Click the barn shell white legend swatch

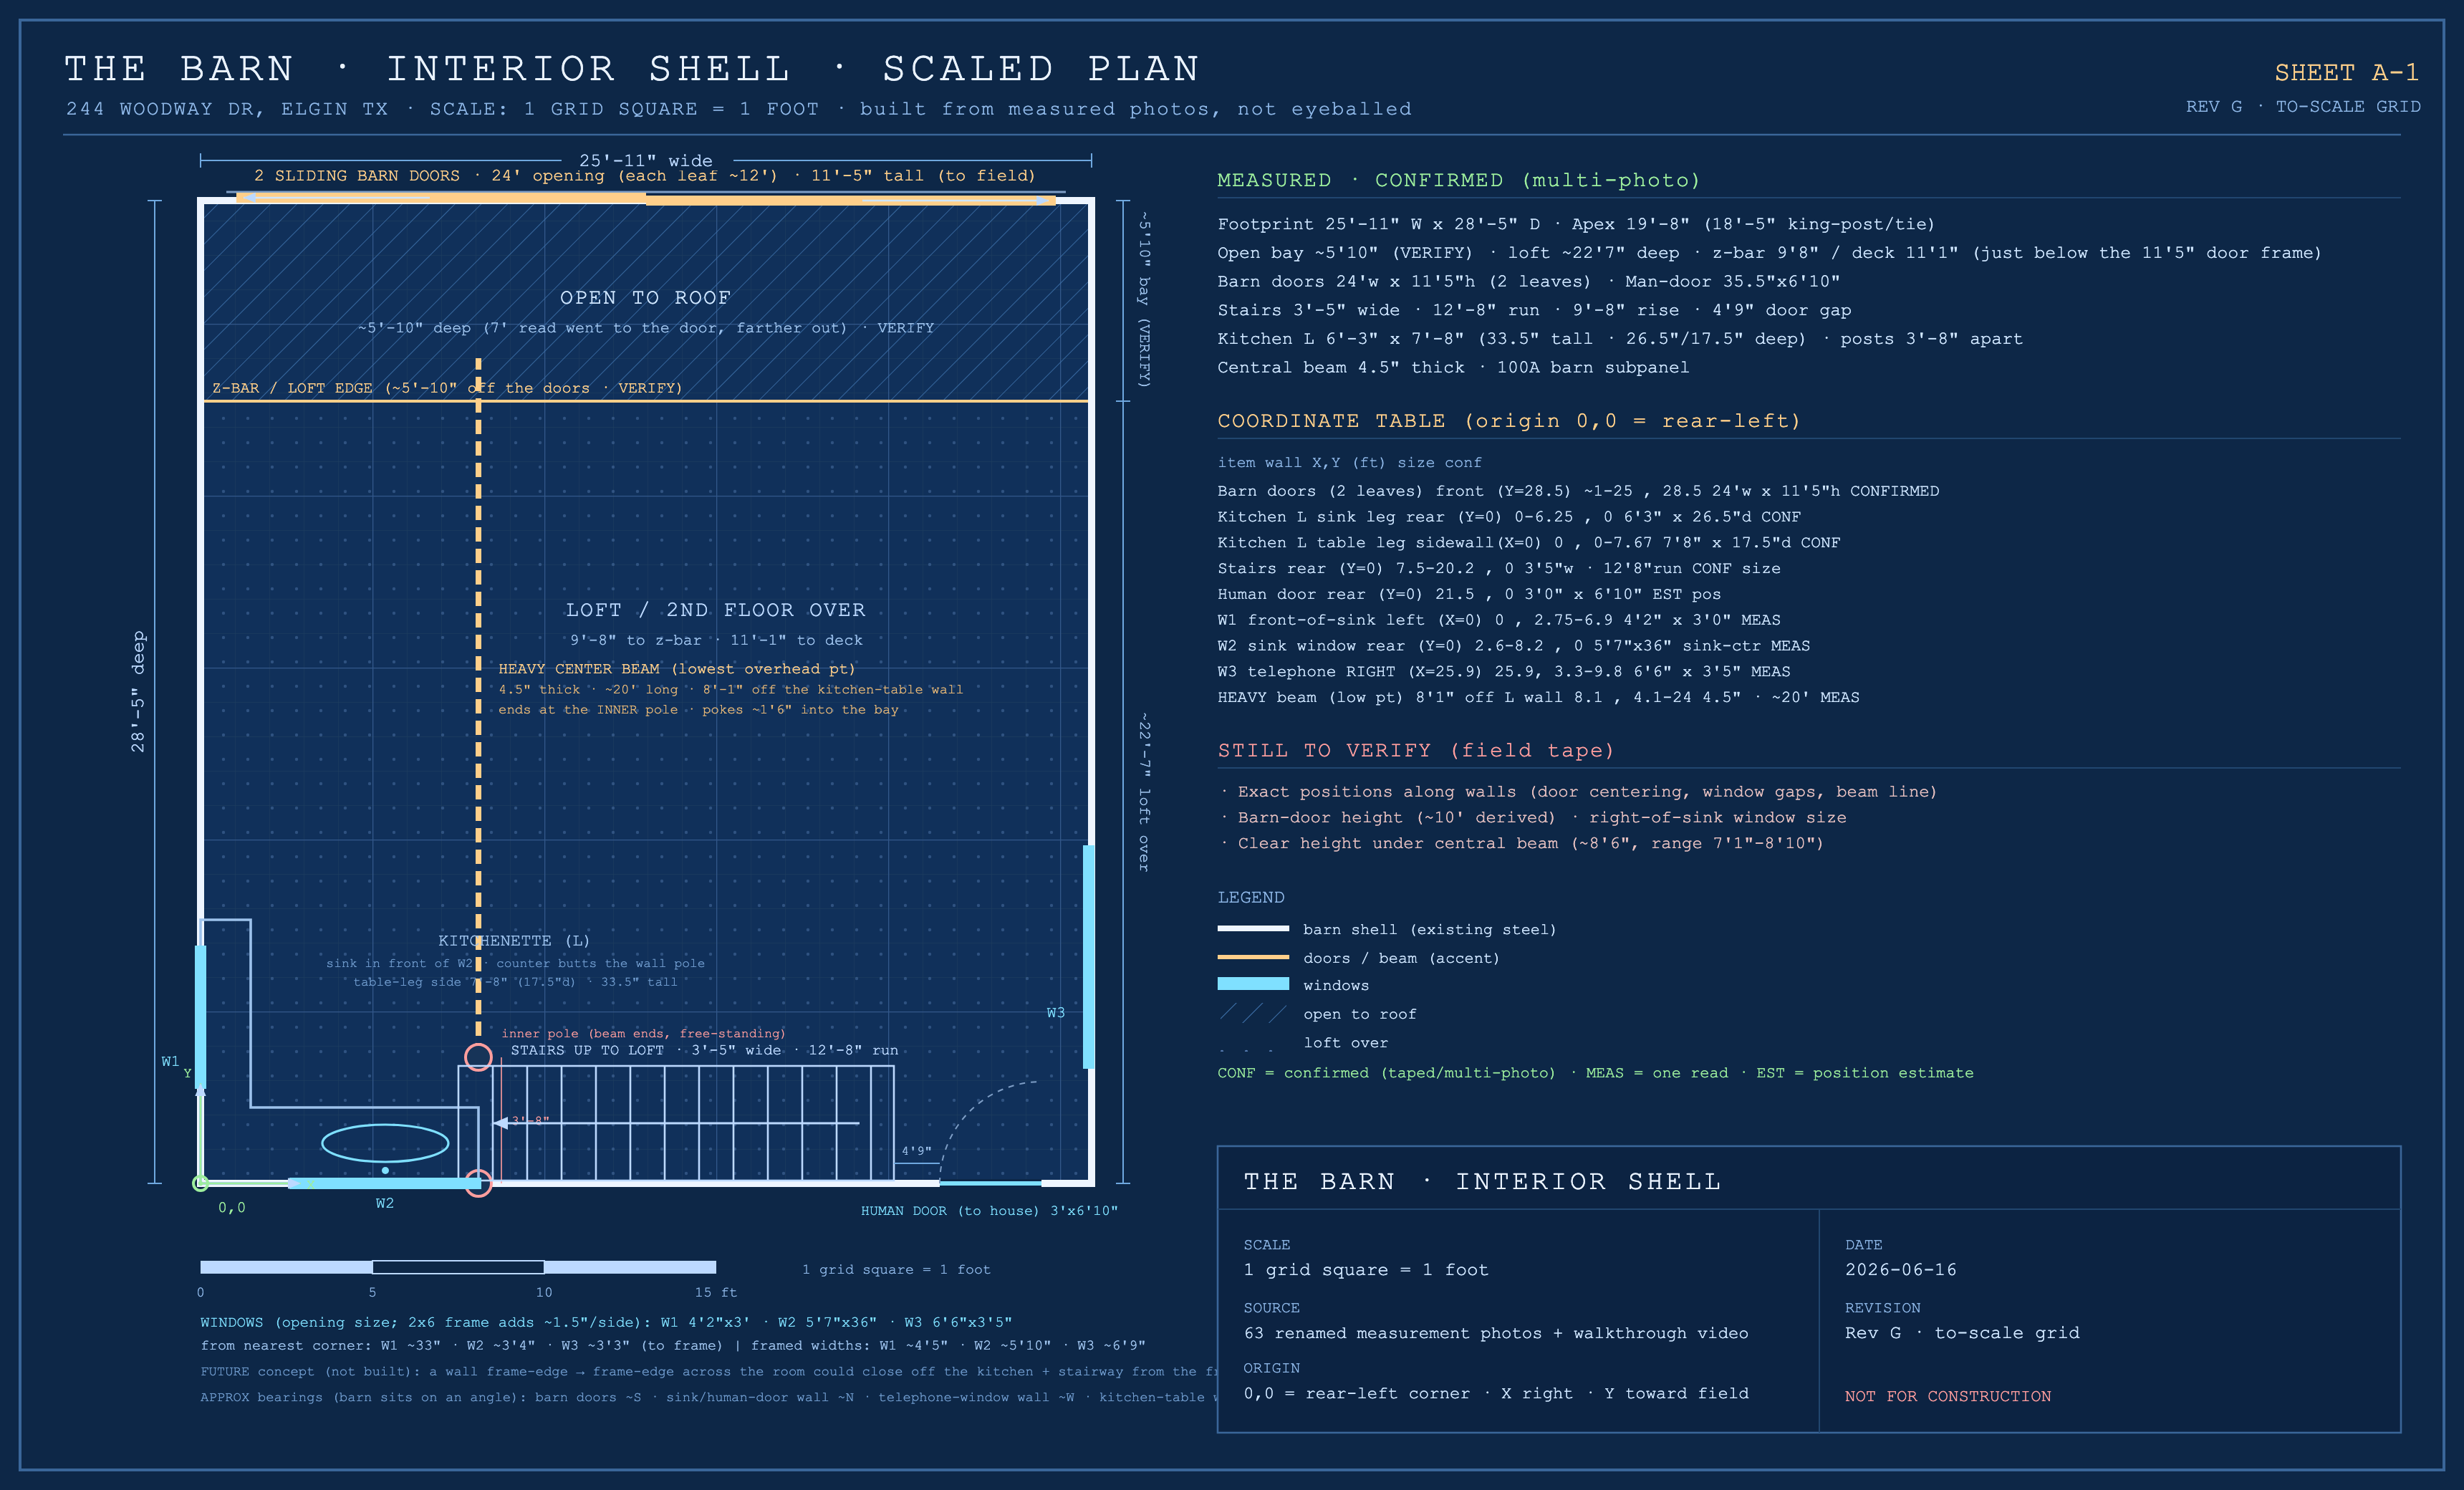[x=1253, y=929]
